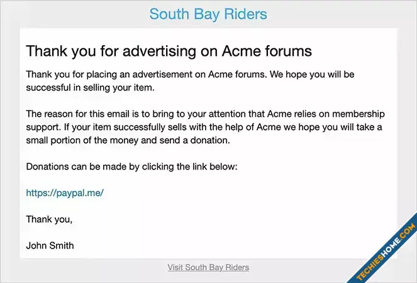The height and width of the screenshot is (283, 417).
Task: Click the word 'Visit' in the footer link
Action: click(x=177, y=267)
